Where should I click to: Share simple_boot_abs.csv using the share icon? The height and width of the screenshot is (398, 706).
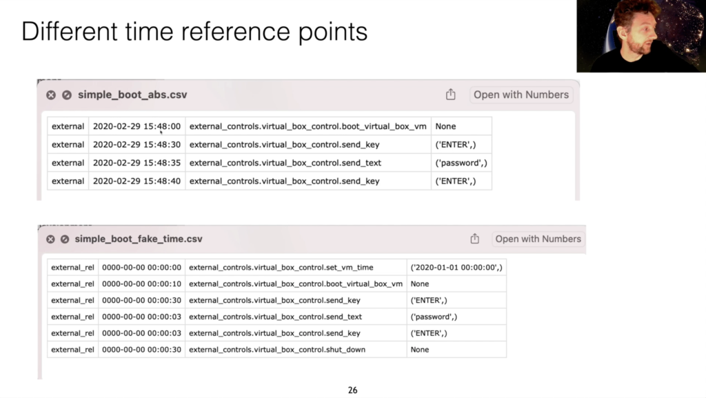coord(451,94)
